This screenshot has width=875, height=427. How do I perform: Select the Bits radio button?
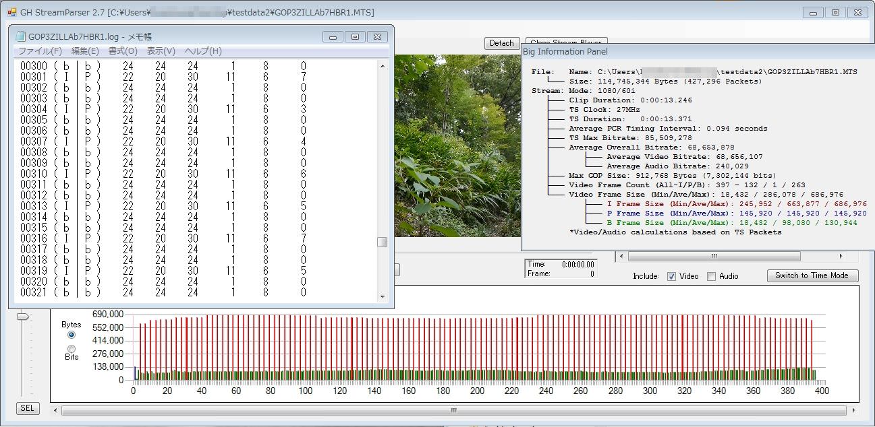pos(72,348)
